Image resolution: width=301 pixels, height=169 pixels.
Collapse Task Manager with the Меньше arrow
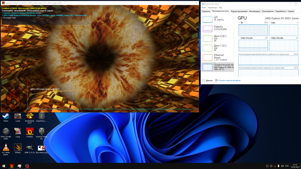[x=204, y=80]
